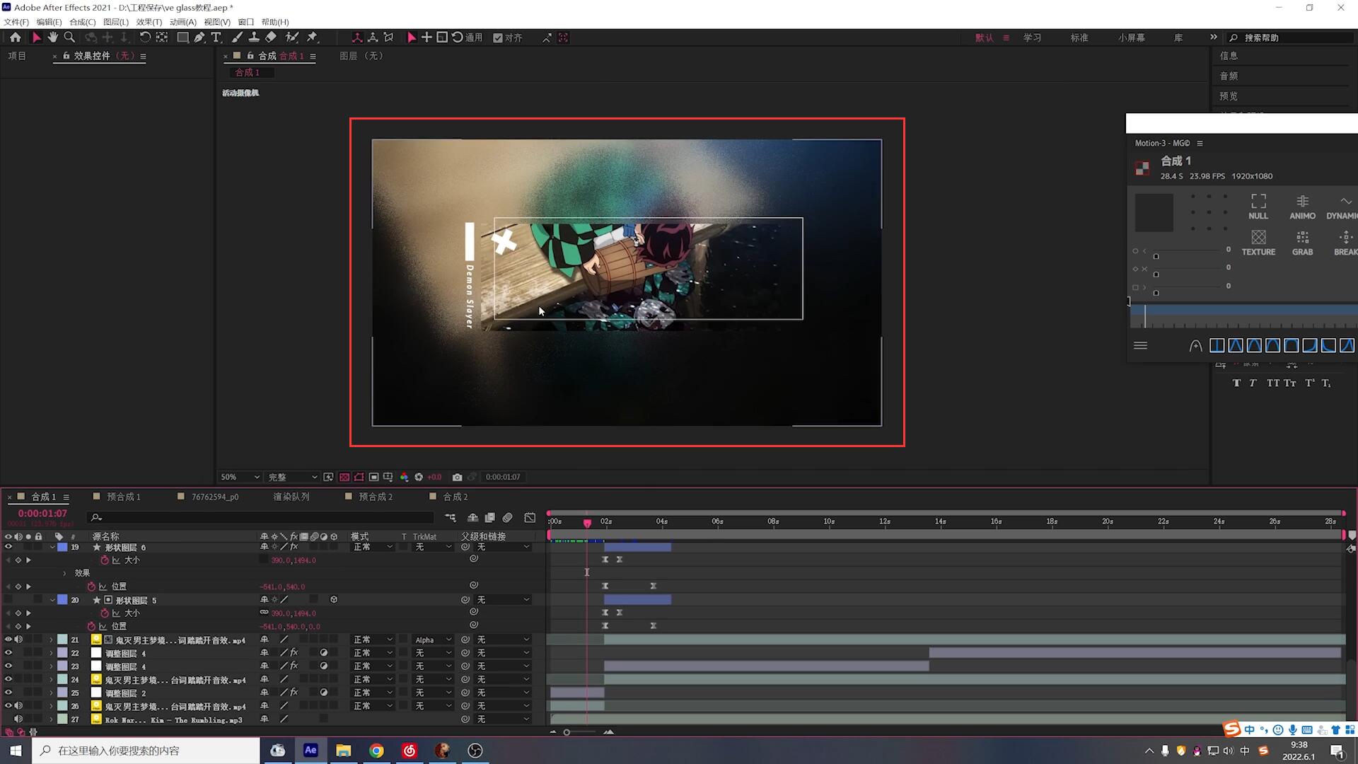Expand layer 27 mp3 properties

coord(51,719)
